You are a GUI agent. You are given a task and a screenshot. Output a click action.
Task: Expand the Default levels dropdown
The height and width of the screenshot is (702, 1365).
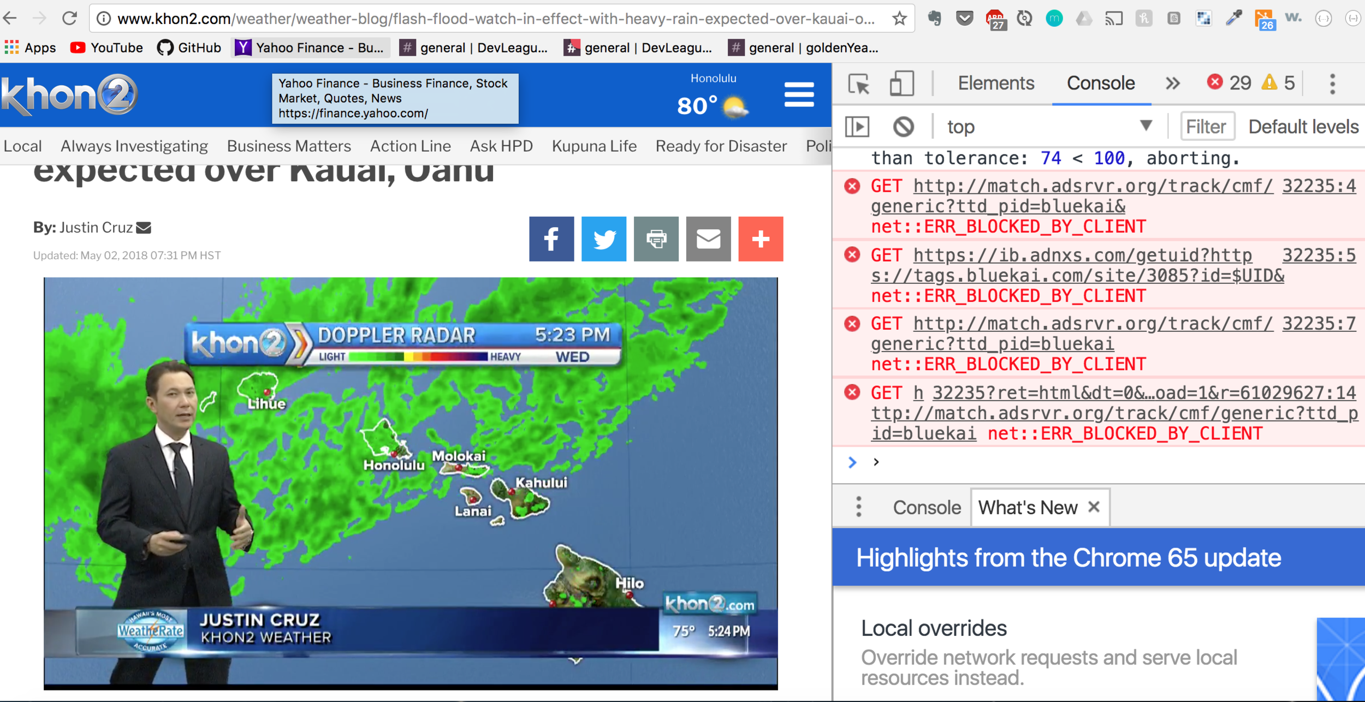point(1303,127)
